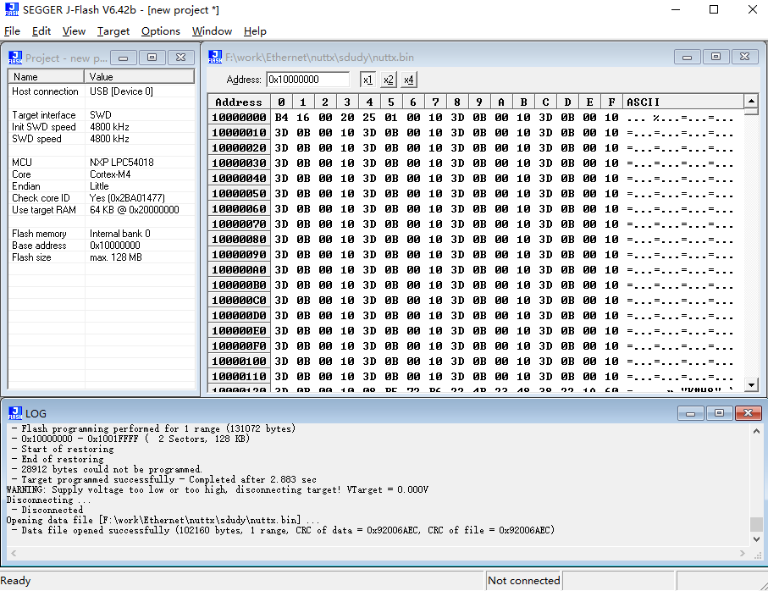Maximize the Project window
This screenshot has width=768, height=591.
(x=152, y=58)
